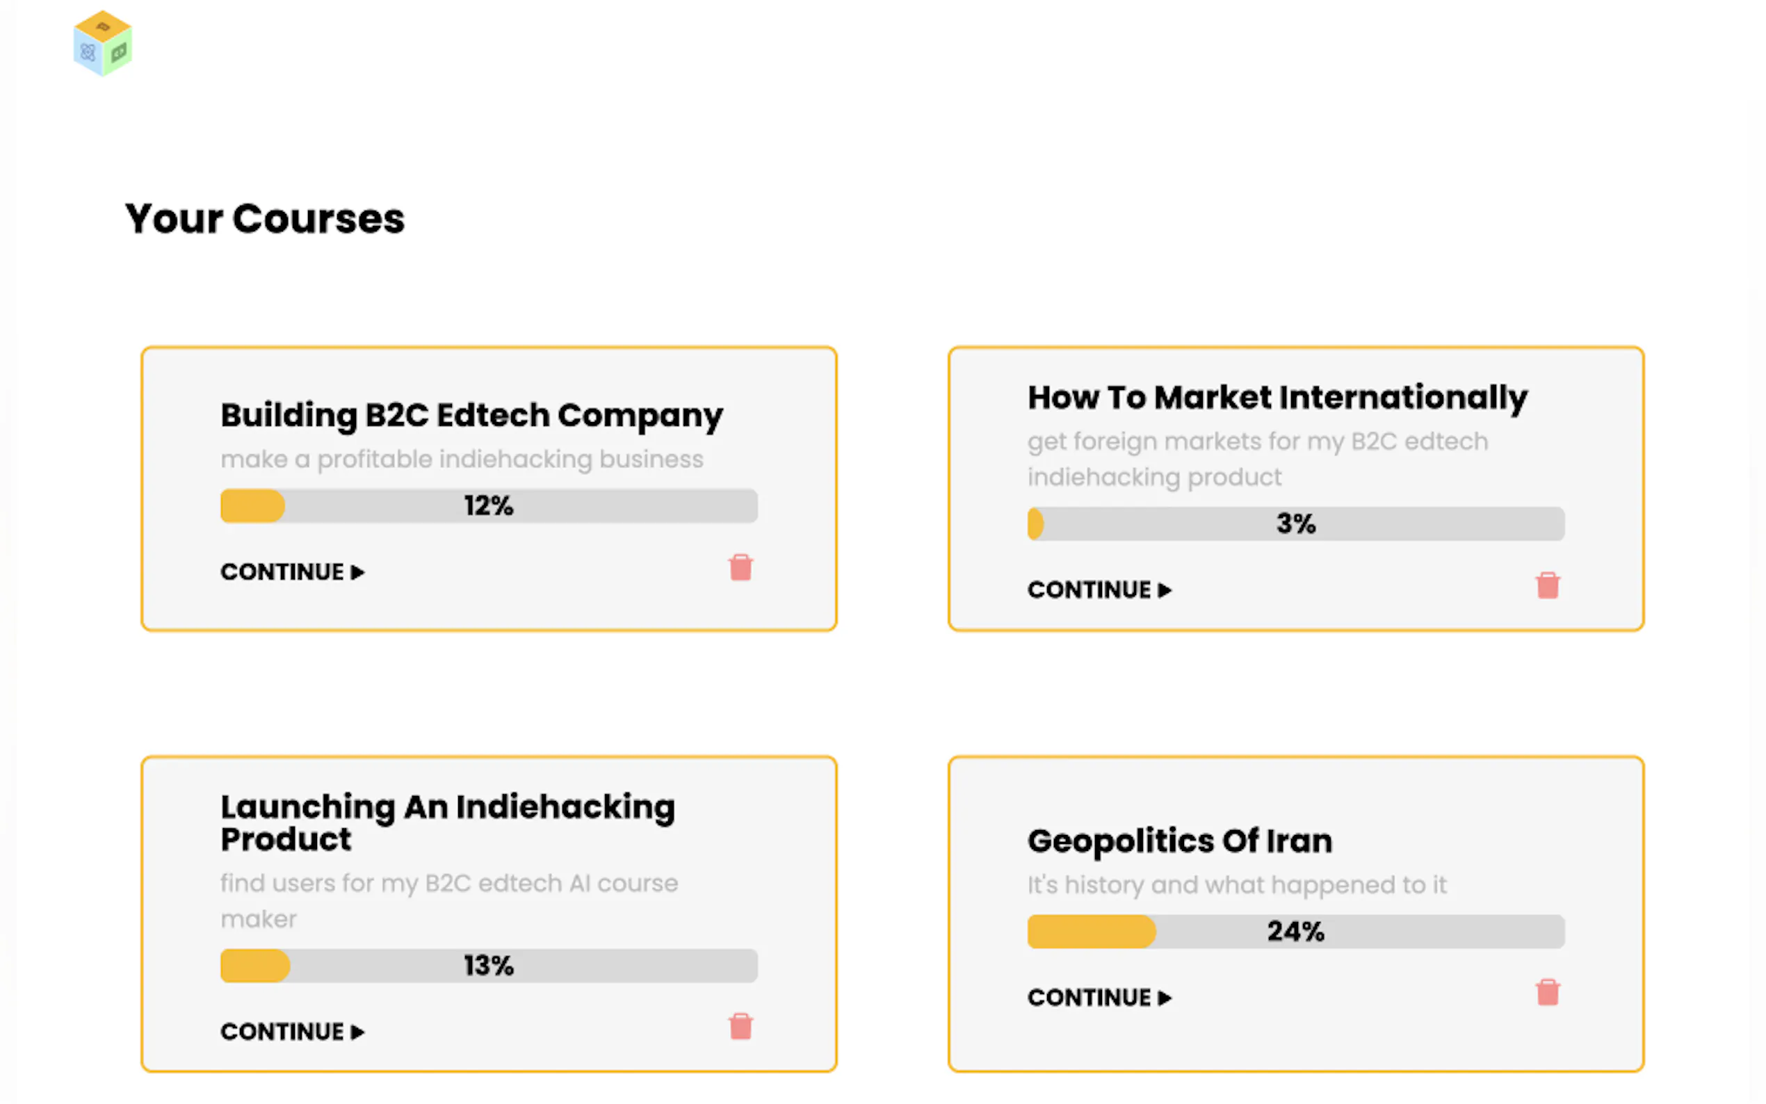This screenshot has height=1104, width=1766.
Task: Open the Building B2C Edtech Company title
Action: pos(471,416)
